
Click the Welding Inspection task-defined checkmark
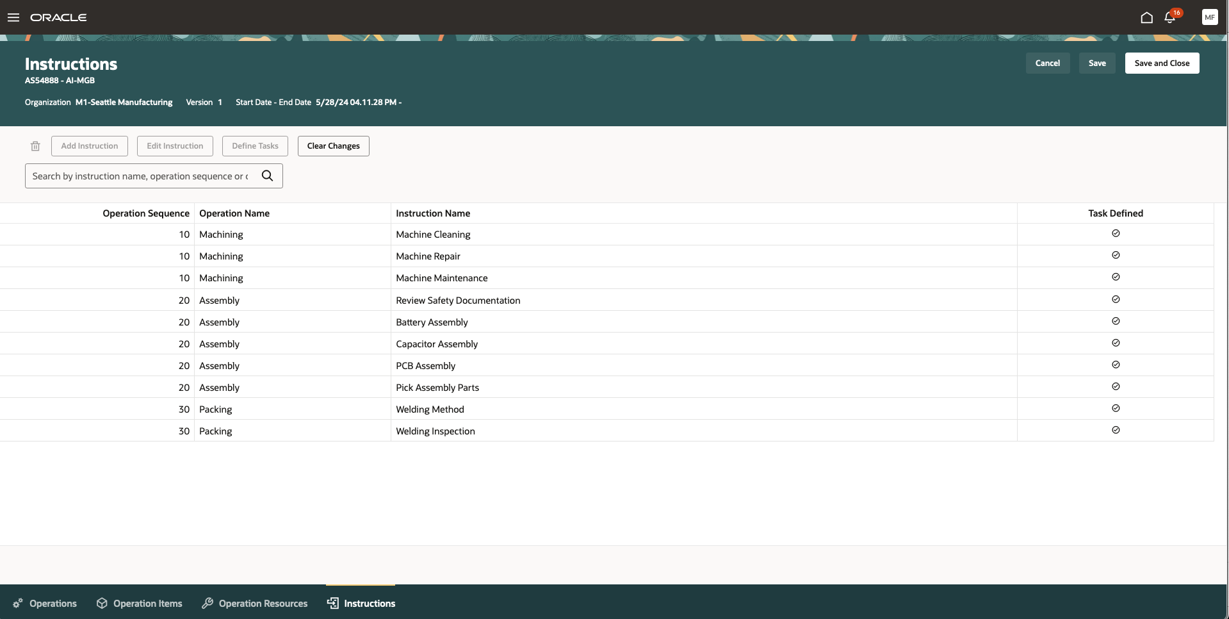[1116, 430]
